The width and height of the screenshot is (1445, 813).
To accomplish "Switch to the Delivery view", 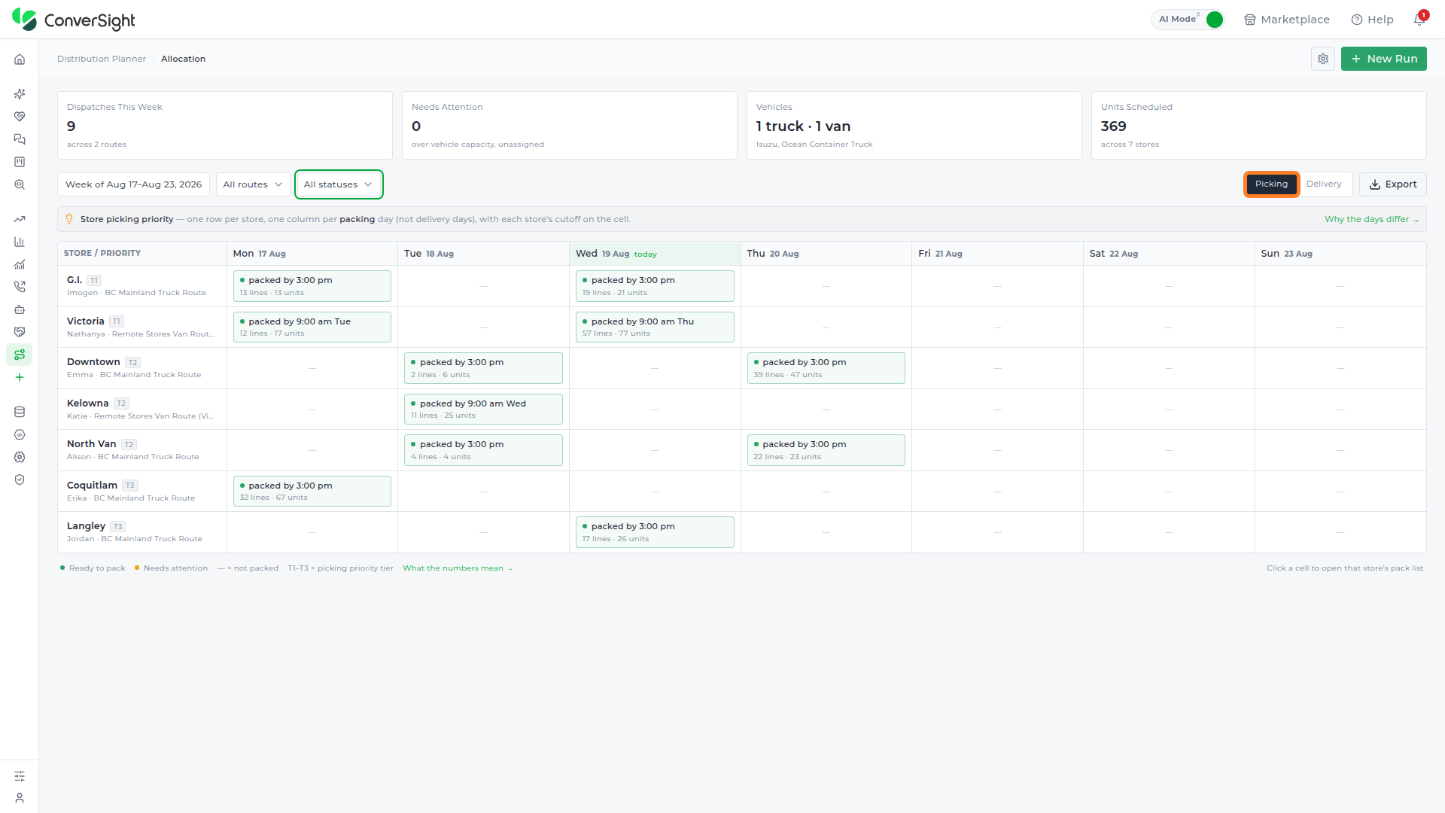I will [1324, 184].
